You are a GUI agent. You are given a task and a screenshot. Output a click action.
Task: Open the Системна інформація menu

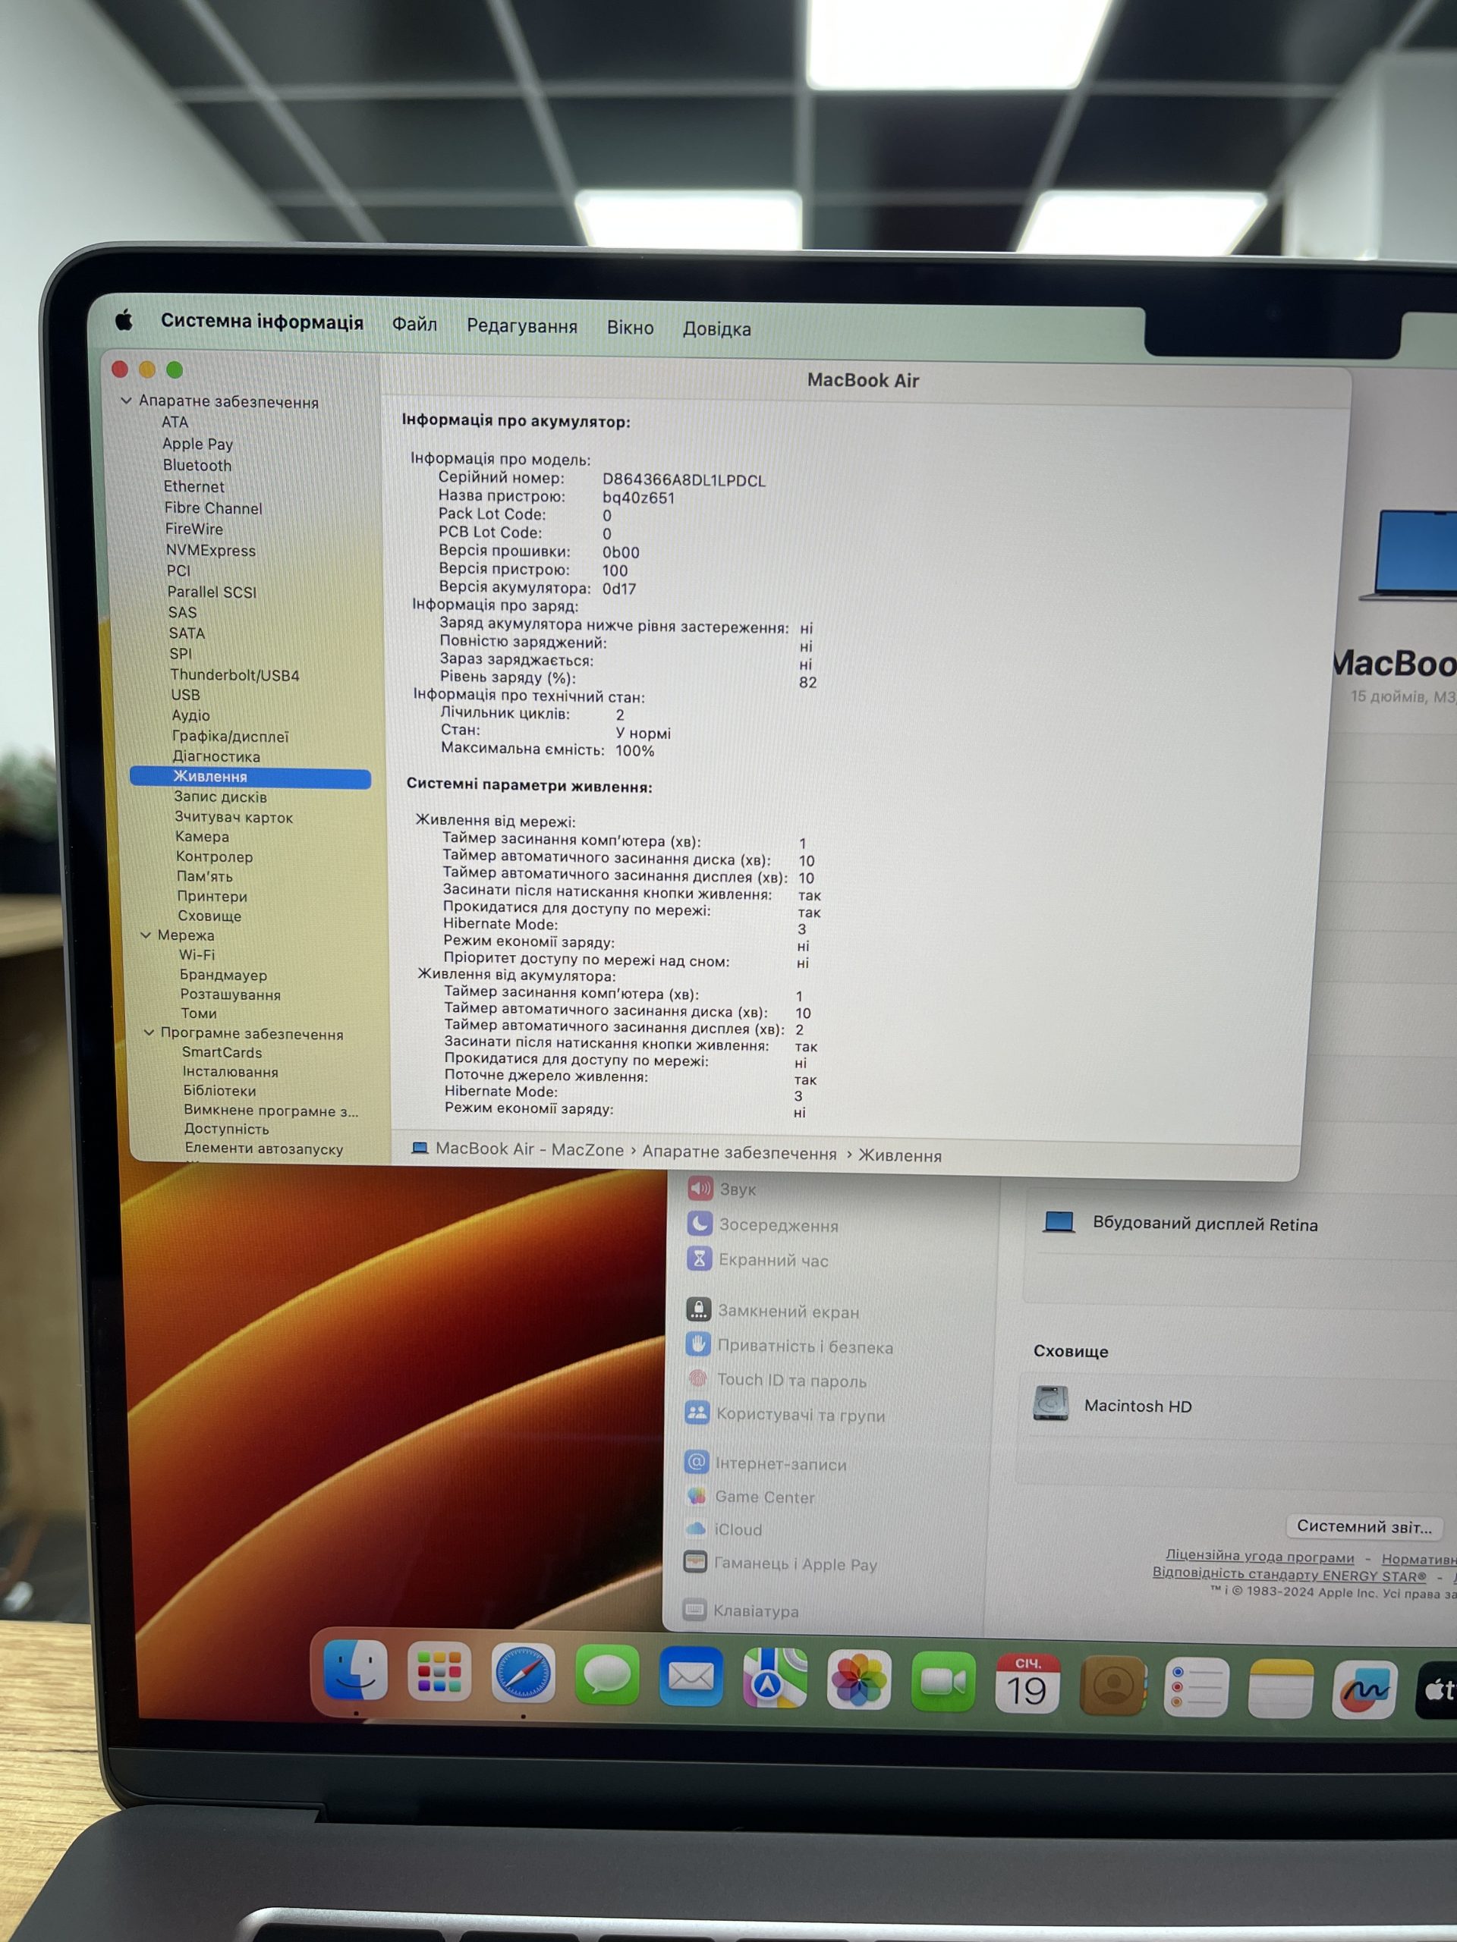click(262, 322)
